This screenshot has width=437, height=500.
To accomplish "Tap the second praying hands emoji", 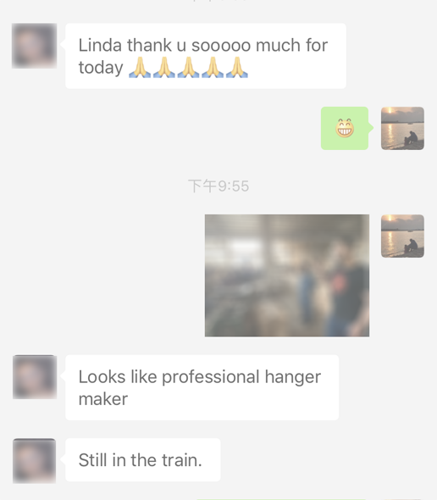I will click(x=163, y=67).
